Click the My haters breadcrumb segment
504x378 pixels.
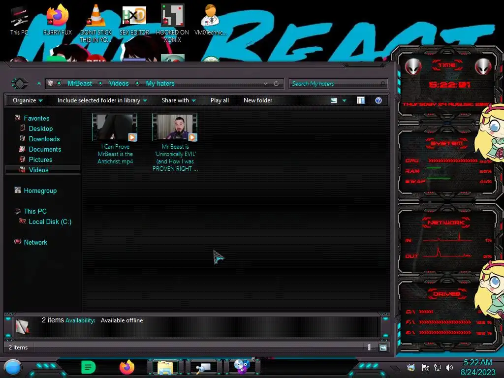160,84
